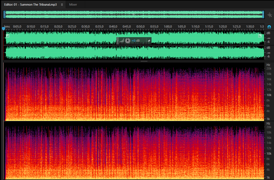Click the 0:05,0 mark on the time ruler
Image resolution: width=274 pixels, height=180 pixels.
pos(17,26)
